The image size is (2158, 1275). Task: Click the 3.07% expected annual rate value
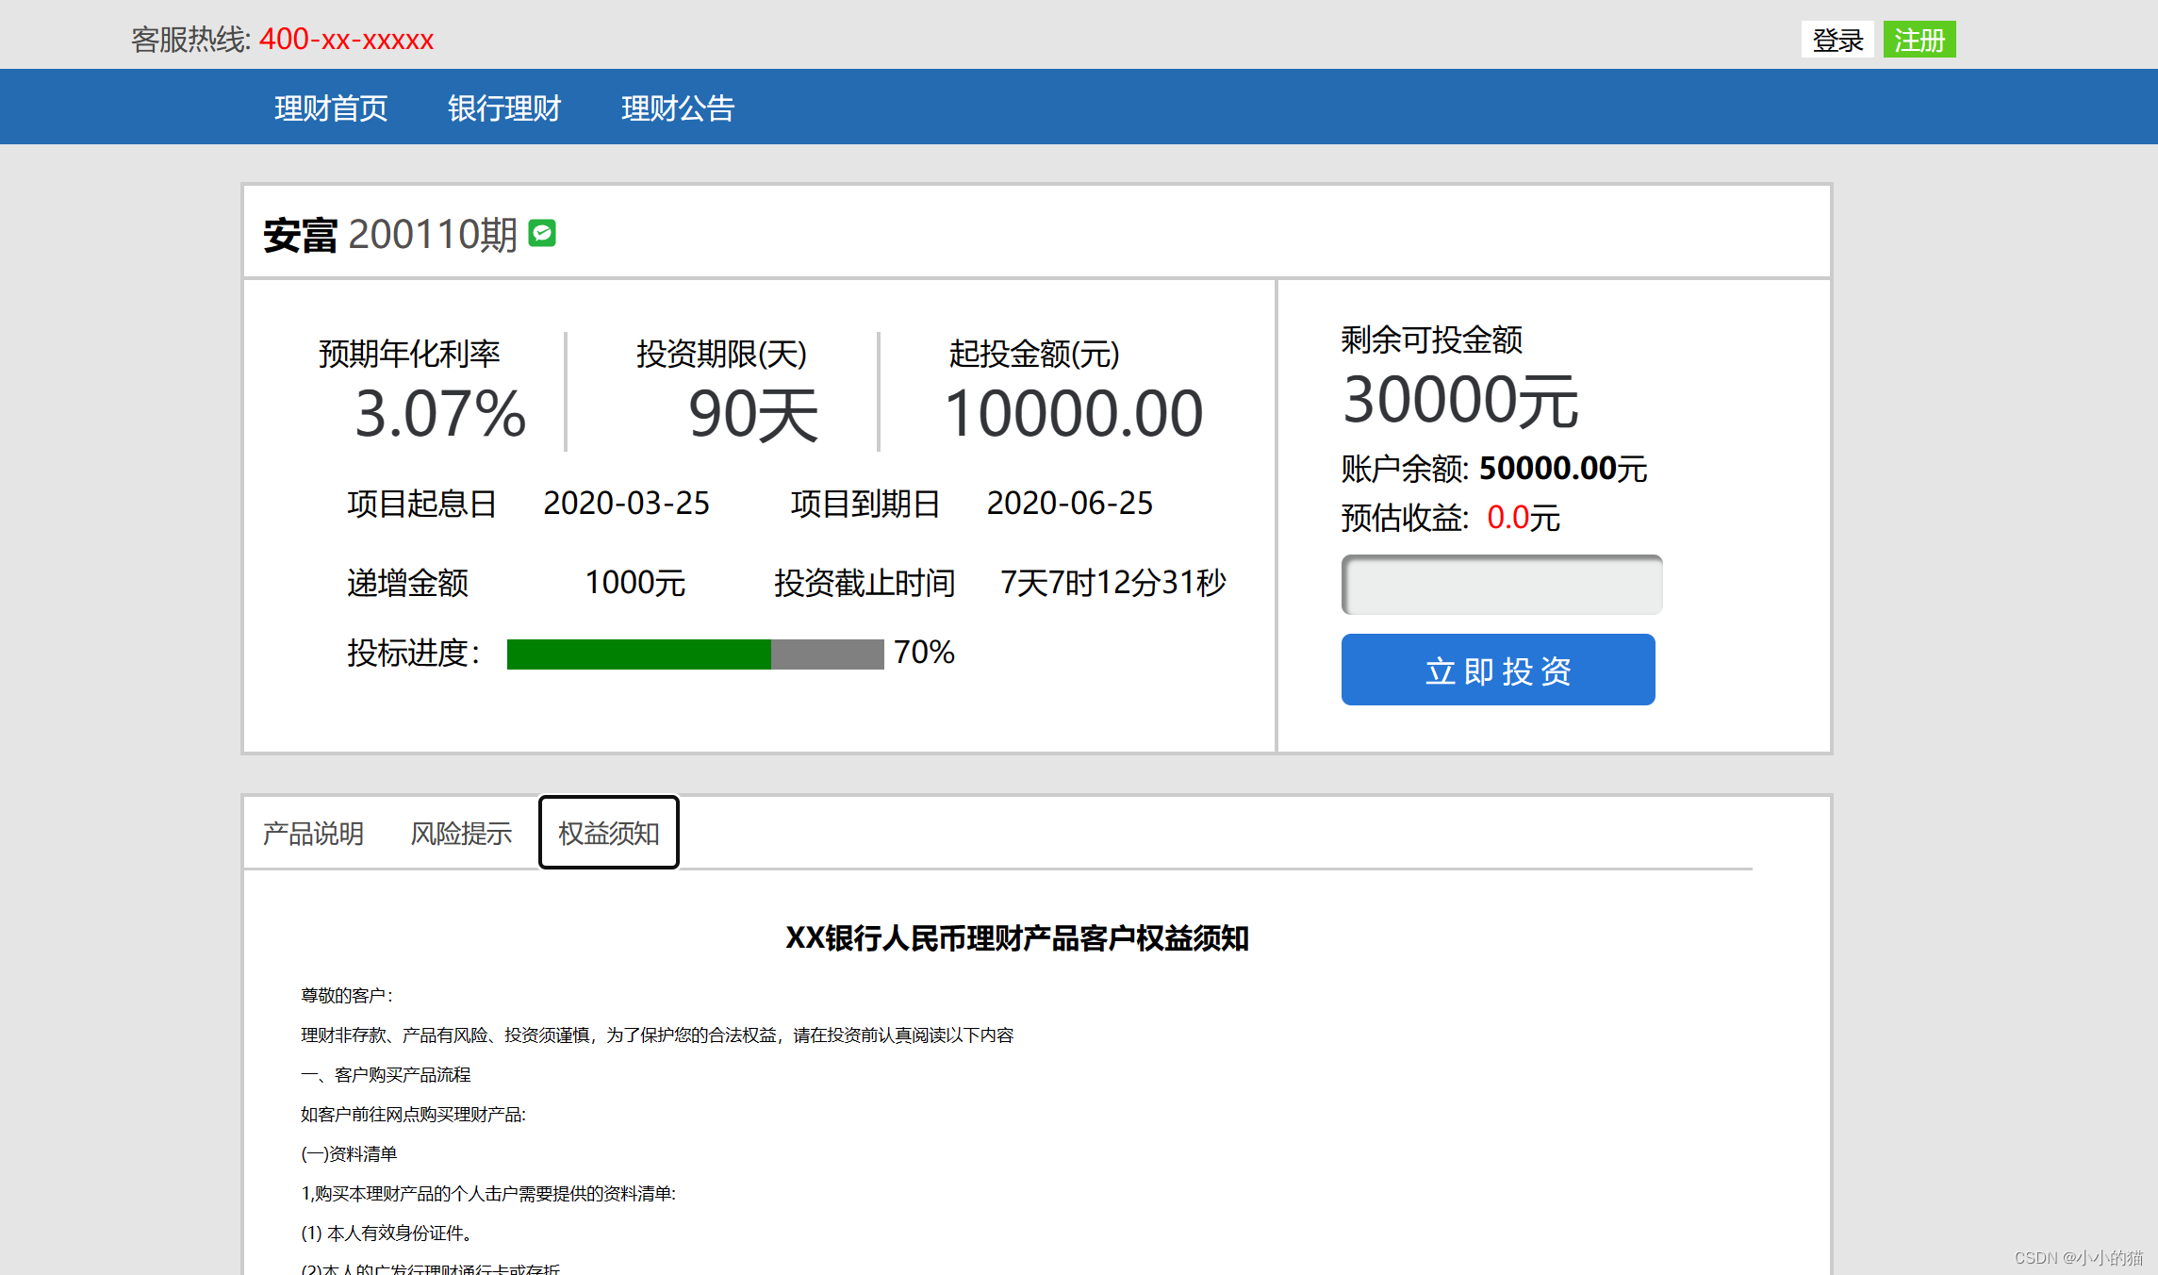tap(439, 414)
